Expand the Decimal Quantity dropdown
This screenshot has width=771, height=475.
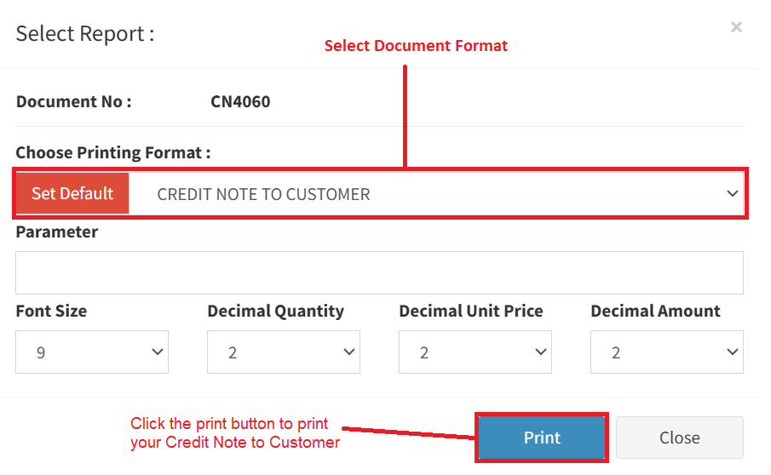point(283,352)
